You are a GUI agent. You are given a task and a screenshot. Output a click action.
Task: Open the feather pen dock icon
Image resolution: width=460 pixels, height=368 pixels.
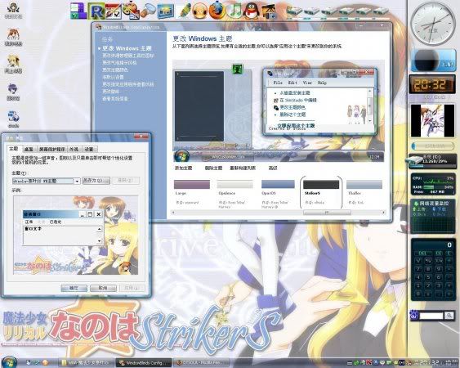click(x=184, y=11)
